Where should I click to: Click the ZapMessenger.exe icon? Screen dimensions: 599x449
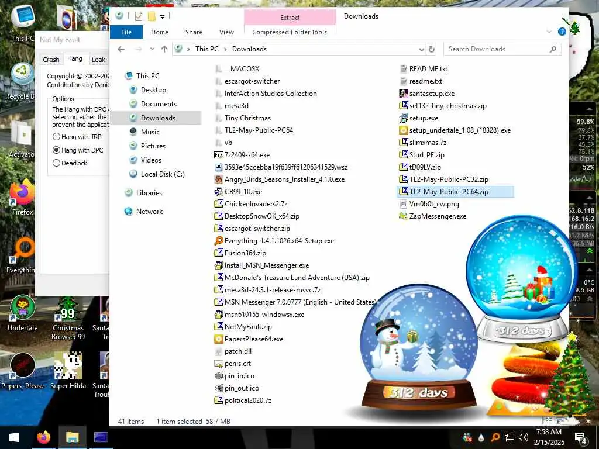point(404,216)
